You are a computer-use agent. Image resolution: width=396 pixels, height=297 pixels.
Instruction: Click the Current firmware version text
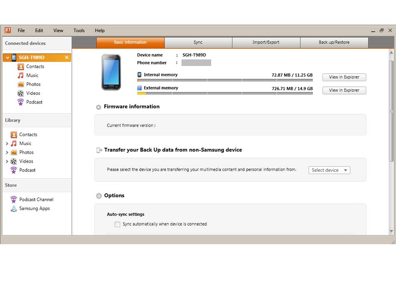click(131, 125)
